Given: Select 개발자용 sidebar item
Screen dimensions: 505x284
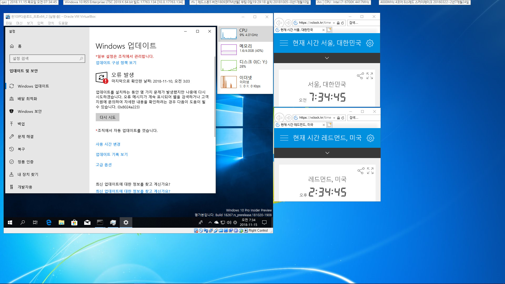Looking at the screenshot, I should point(47,187).
